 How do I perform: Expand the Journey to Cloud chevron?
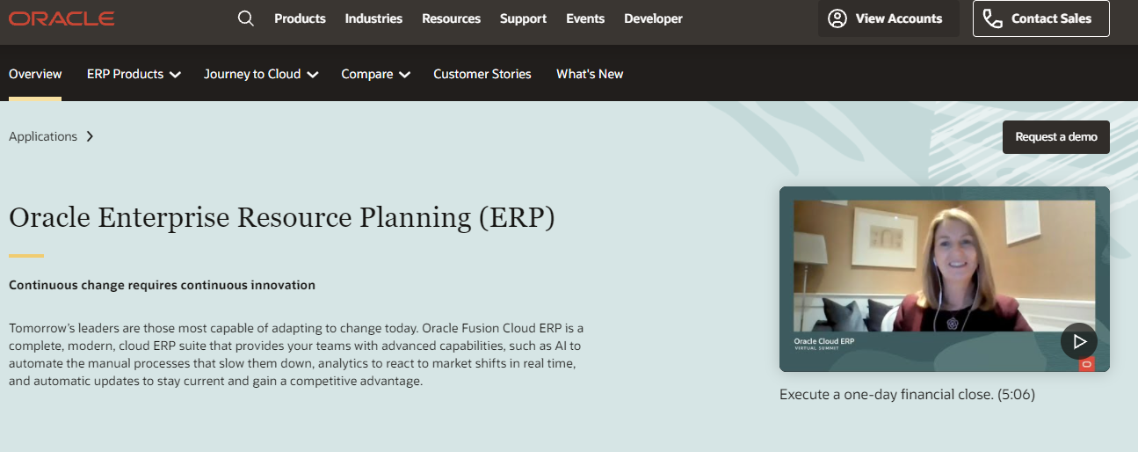click(x=313, y=75)
